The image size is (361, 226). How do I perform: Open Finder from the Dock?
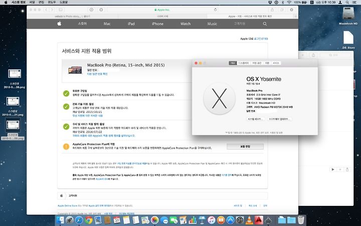pos(60,220)
